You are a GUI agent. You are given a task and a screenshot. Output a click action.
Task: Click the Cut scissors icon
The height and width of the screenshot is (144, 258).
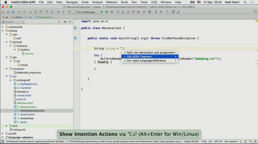(x=30, y=12)
